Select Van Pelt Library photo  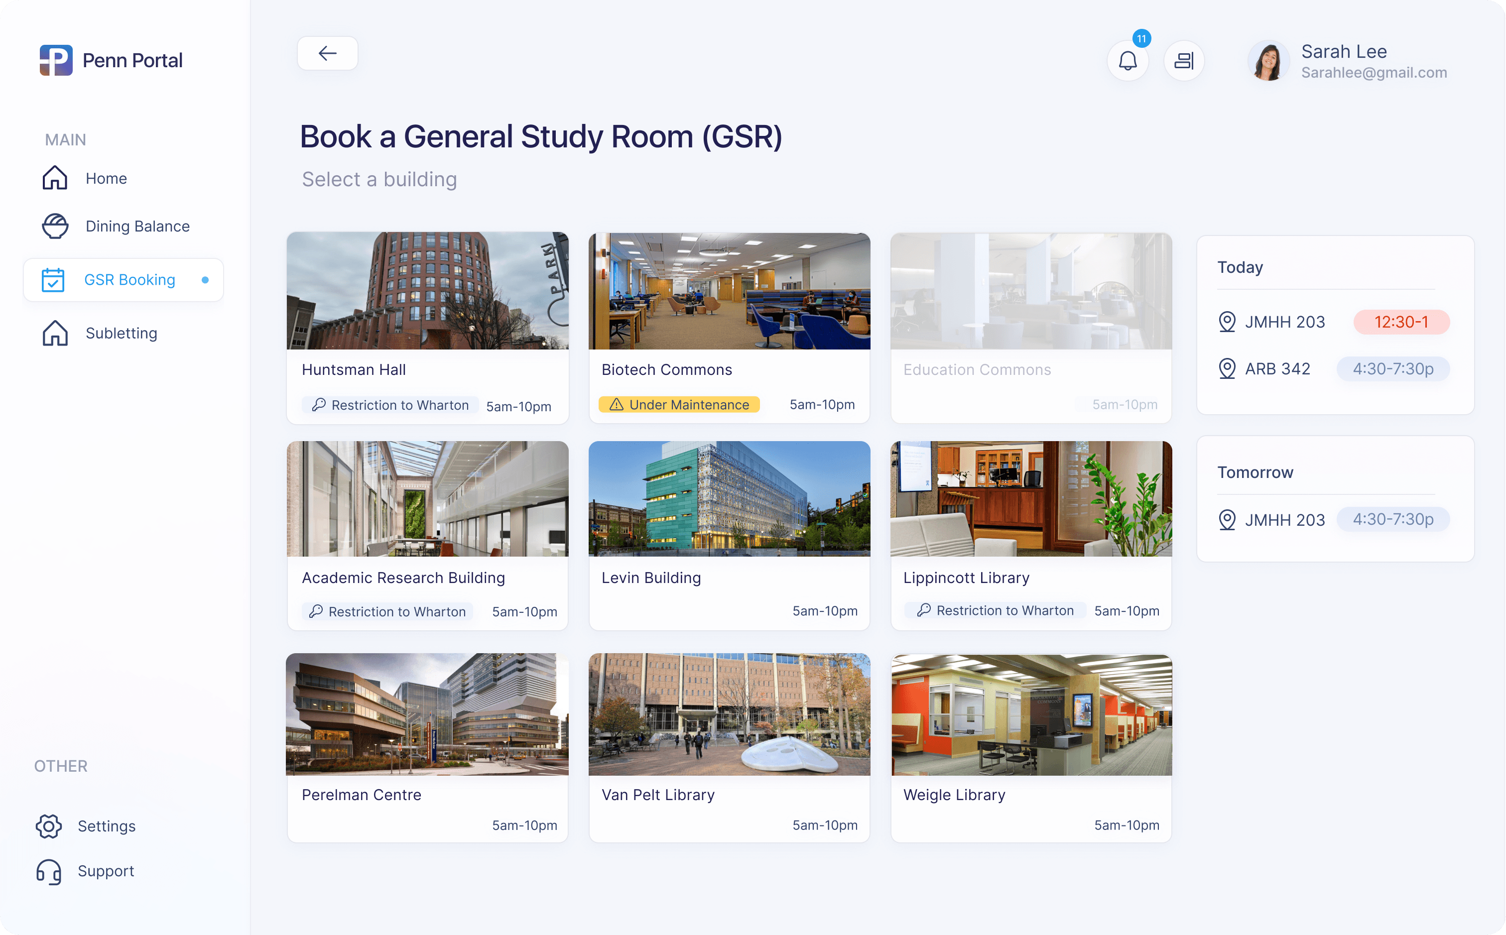coord(729,714)
